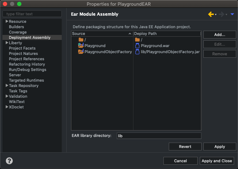Image resolution: width=238 pixels, height=169 pixels.
Task: Click the PlaygroundObjectFactory project icon
Action: point(81,52)
